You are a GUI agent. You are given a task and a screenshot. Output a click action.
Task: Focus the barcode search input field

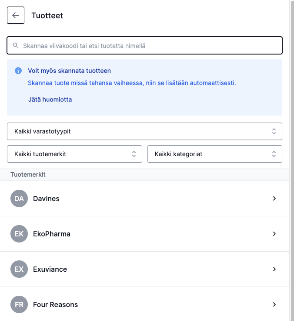tap(144, 45)
